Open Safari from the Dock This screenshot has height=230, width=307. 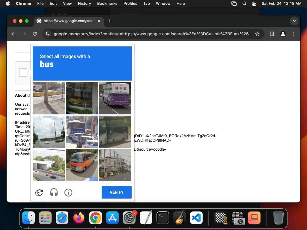(x=62, y=218)
